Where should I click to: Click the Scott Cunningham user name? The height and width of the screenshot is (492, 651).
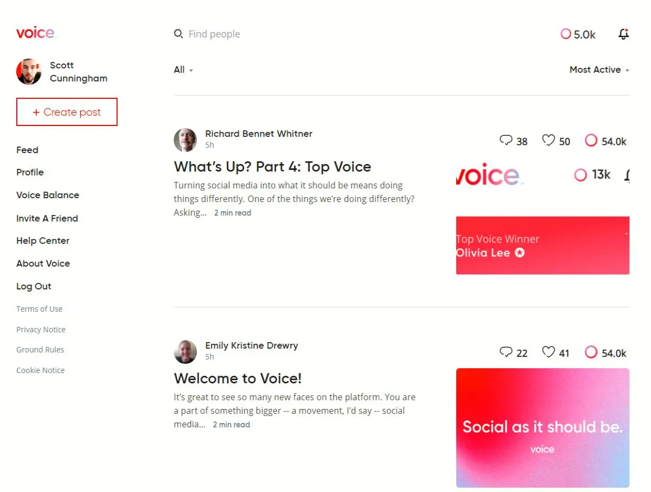coord(79,72)
